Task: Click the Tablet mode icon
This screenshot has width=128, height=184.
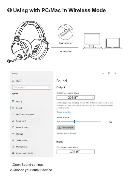Action: click(13, 140)
